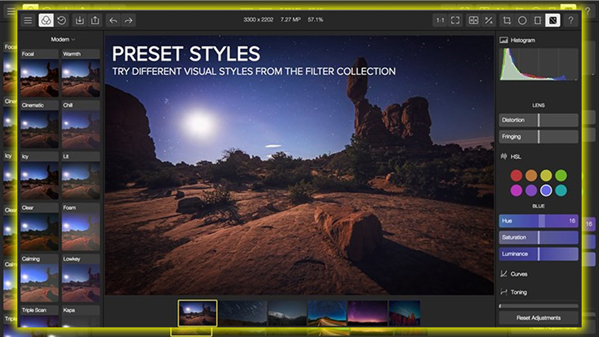Expand the Curves section
Screen dimensions: 599x337
(518, 274)
